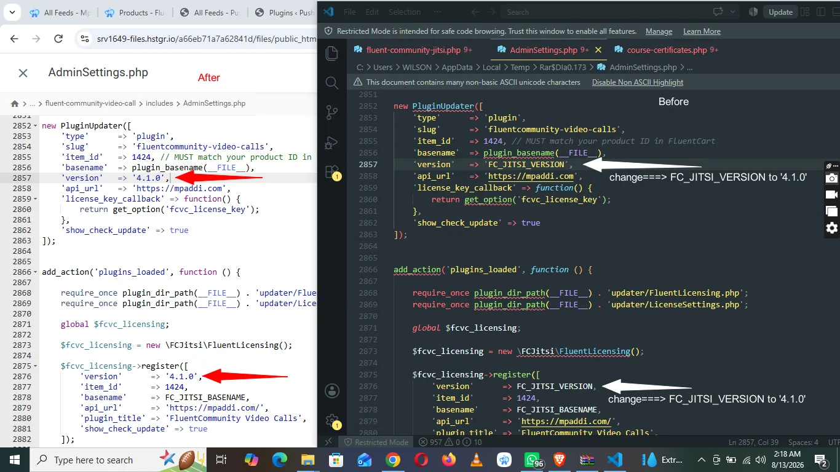
Task: Go back in the browser
Action: (x=15, y=39)
